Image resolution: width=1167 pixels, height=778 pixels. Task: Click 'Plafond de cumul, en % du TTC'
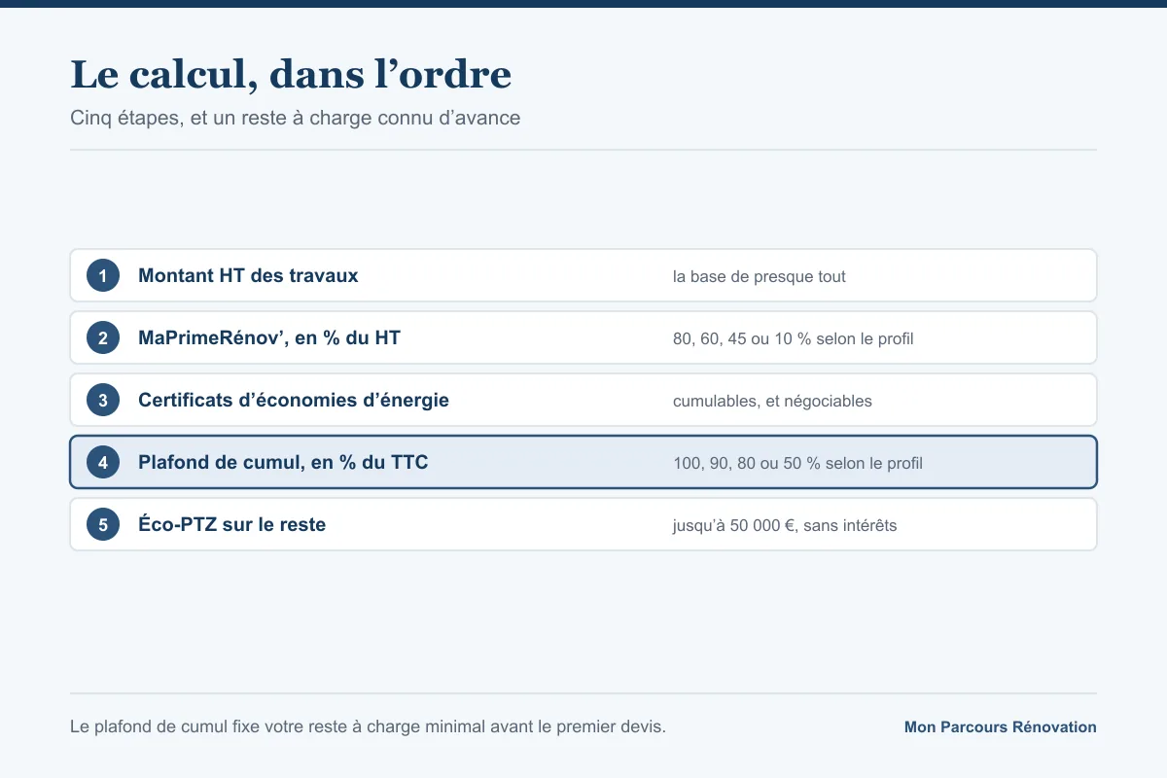click(283, 462)
